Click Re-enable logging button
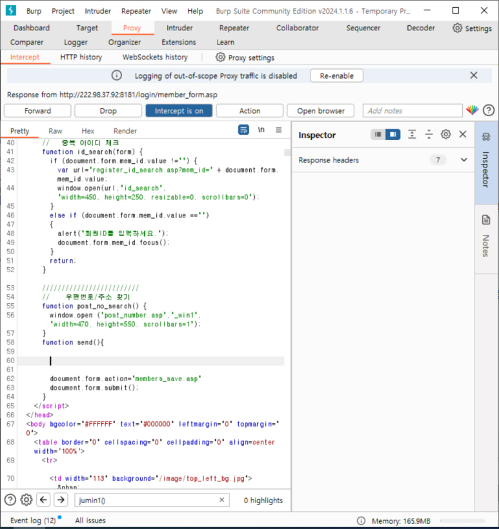The height and width of the screenshot is (529, 499). [x=336, y=75]
